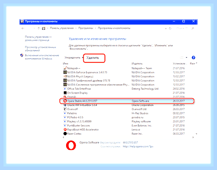Click the Opera icon in the program list
This screenshot has height=170, width=217.
(65, 101)
